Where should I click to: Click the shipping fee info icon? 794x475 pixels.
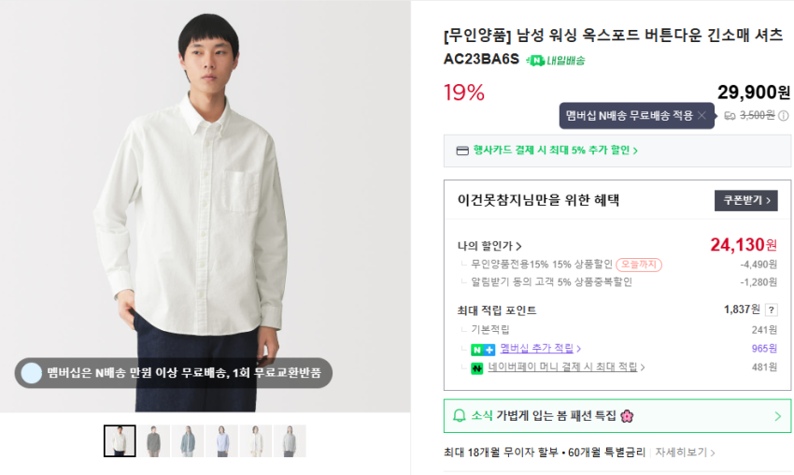(784, 116)
